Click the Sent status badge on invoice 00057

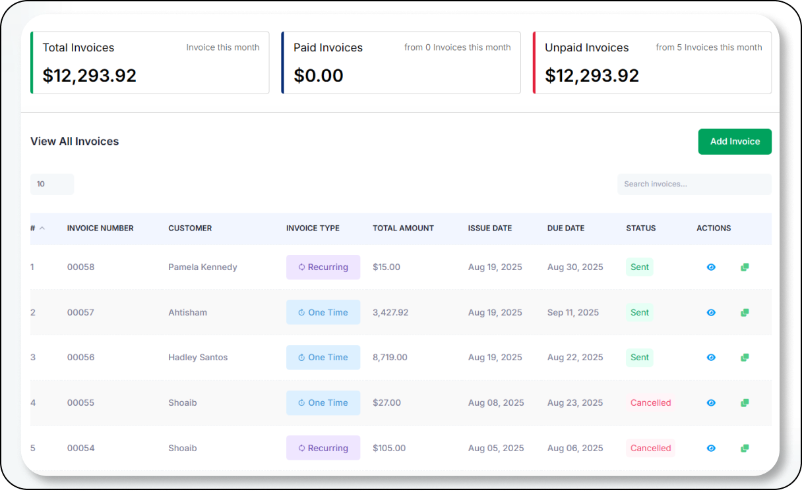(x=639, y=313)
